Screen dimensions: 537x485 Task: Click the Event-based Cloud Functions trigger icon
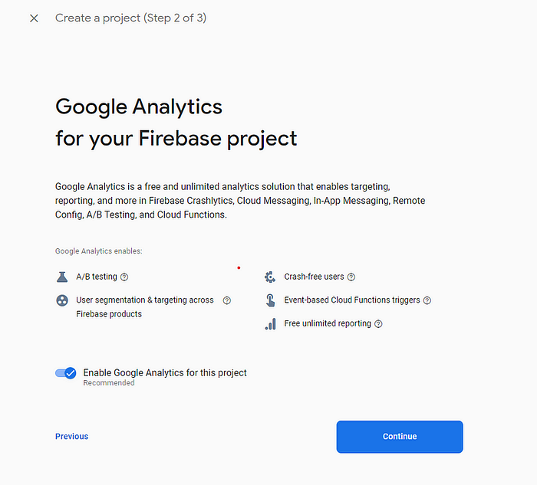tap(270, 300)
